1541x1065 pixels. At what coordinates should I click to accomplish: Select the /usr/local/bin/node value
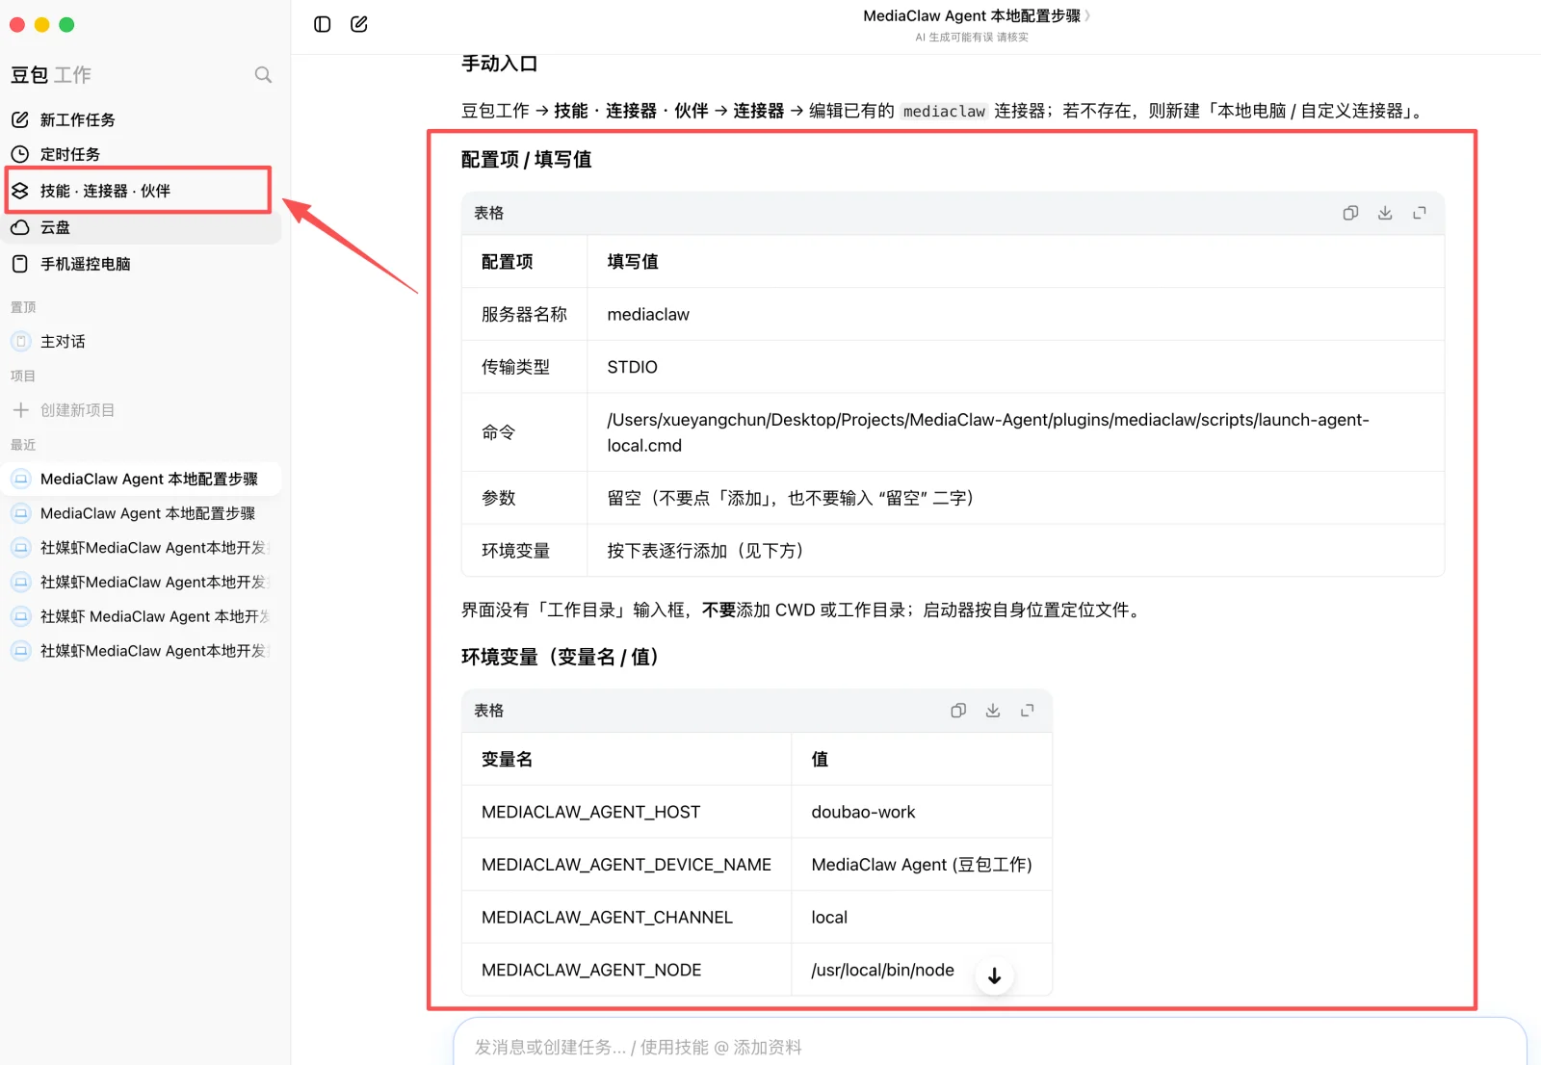tap(882, 971)
